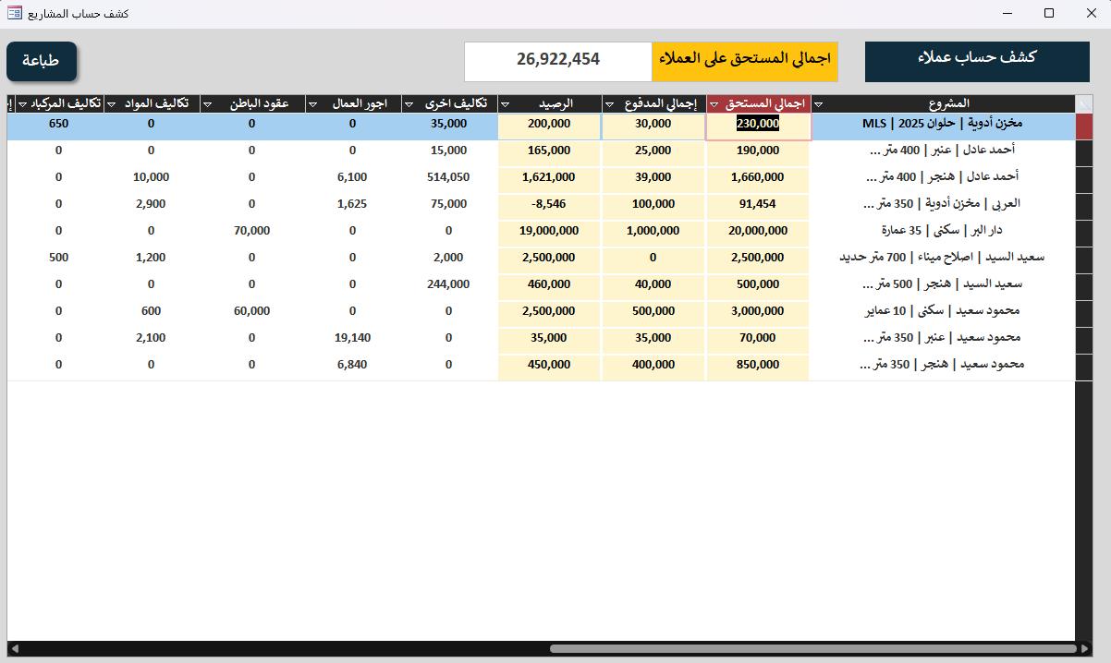The image size is (1111, 663).
Task: Click the select-all box at the datasheet corner
Action: click(1084, 103)
